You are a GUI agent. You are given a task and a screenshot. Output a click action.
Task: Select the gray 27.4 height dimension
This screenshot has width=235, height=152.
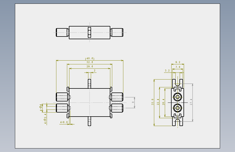[191, 102]
